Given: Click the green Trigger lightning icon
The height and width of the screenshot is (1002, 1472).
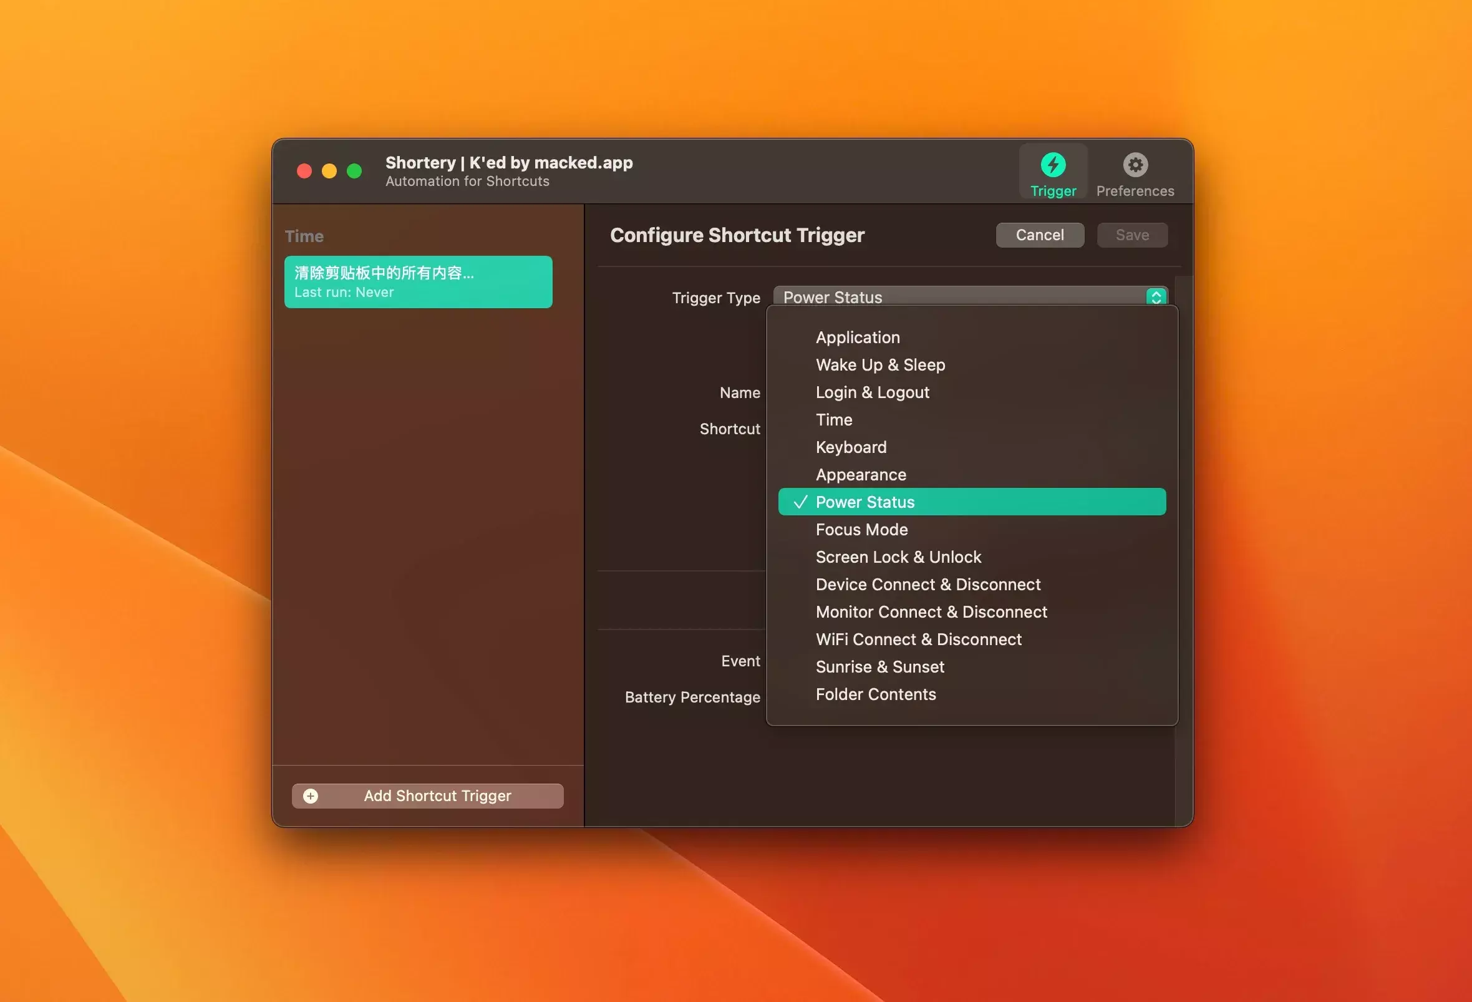Looking at the screenshot, I should [x=1053, y=165].
